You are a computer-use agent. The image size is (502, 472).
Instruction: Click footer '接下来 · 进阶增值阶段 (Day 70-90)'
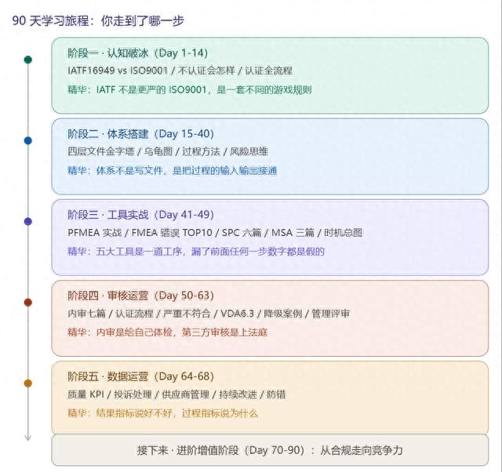click(x=220, y=451)
